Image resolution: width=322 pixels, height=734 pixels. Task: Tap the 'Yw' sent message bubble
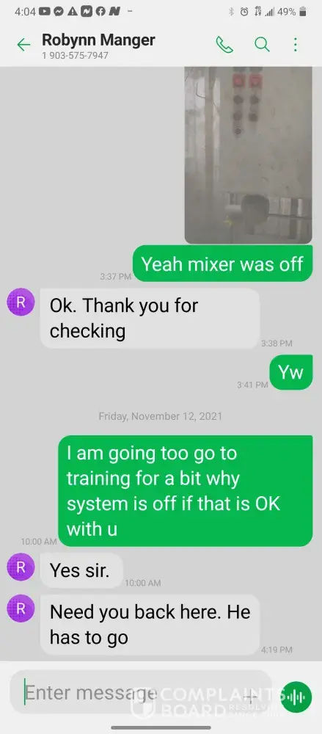click(x=291, y=373)
